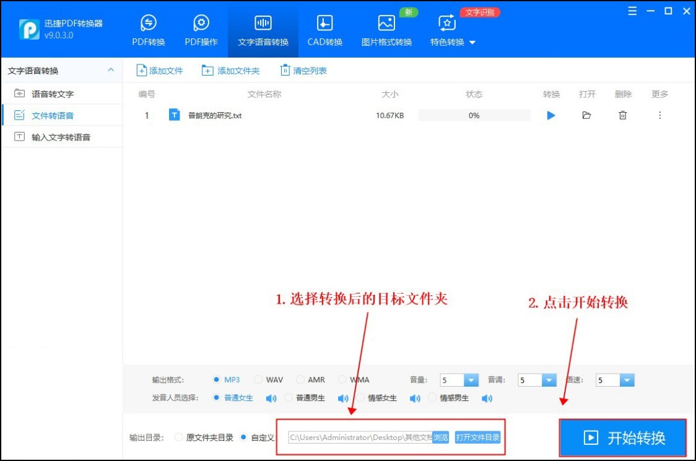This screenshot has height=461, width=696.
Task: Open 图片格式转换 converter
Action: click(x=385, y=29)
